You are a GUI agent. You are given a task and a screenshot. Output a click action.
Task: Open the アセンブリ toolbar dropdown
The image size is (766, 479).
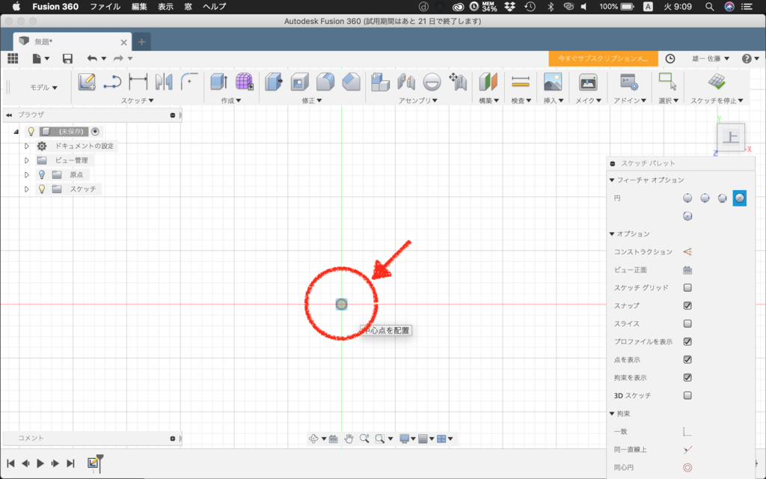pyautogui.click(x=417, y=100)
